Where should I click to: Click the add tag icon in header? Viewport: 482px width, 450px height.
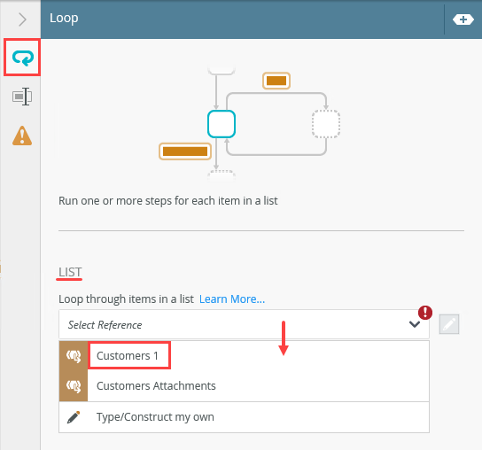point(463,19)
